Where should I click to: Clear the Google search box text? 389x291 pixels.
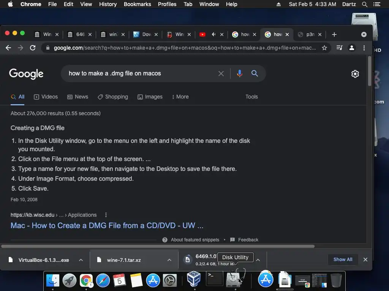coord(221,74)
